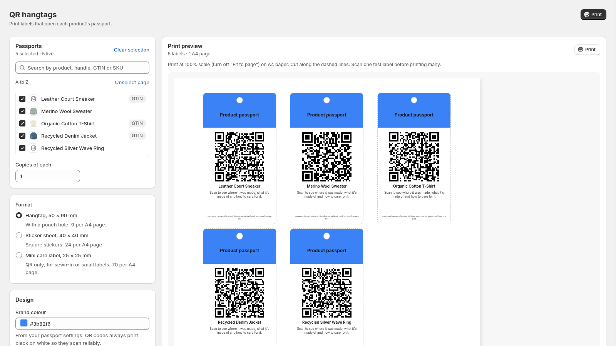Viewport: 616px width, 346px height.
Task: Click Clear selection link
Action: (x=132, y=50)
